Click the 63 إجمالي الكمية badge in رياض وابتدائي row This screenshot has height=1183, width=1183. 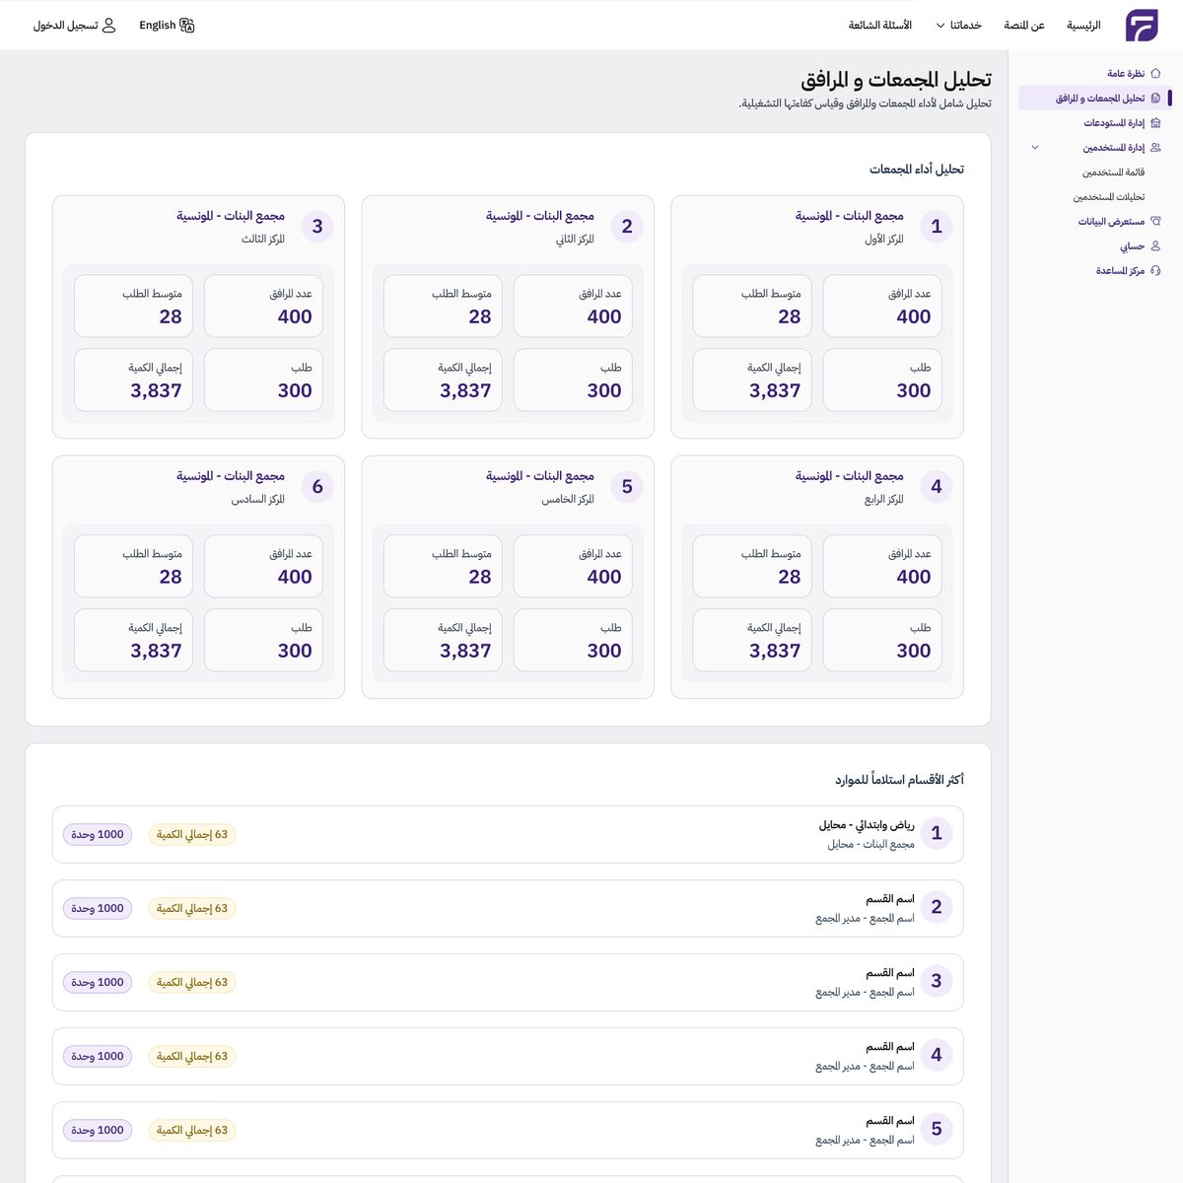point(192,835)
